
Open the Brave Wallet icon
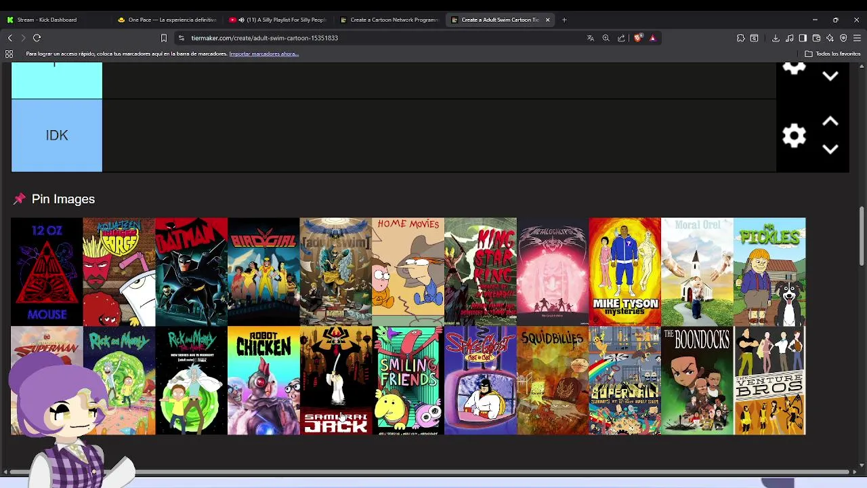pyautogui.click(x=816, y=38)
